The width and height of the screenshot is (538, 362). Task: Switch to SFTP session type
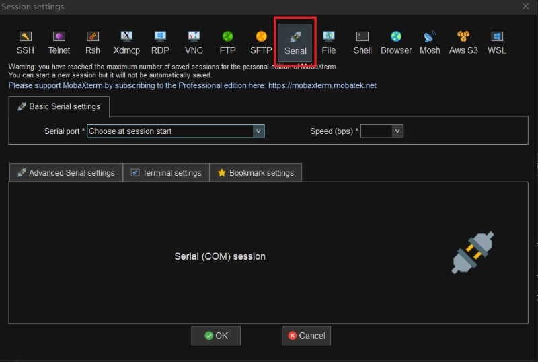tap(261, 42)
